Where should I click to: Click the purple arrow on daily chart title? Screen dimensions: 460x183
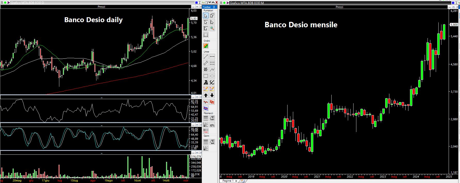pos(9,3)
